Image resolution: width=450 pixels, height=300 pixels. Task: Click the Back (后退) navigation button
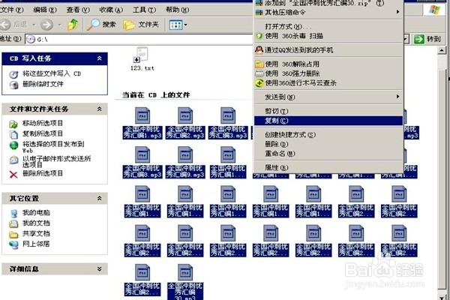click(x=14, y=25)
